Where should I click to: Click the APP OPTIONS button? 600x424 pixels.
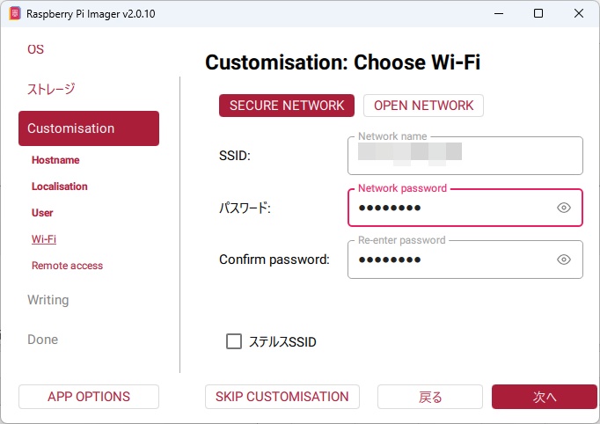[x=89, y=397]
